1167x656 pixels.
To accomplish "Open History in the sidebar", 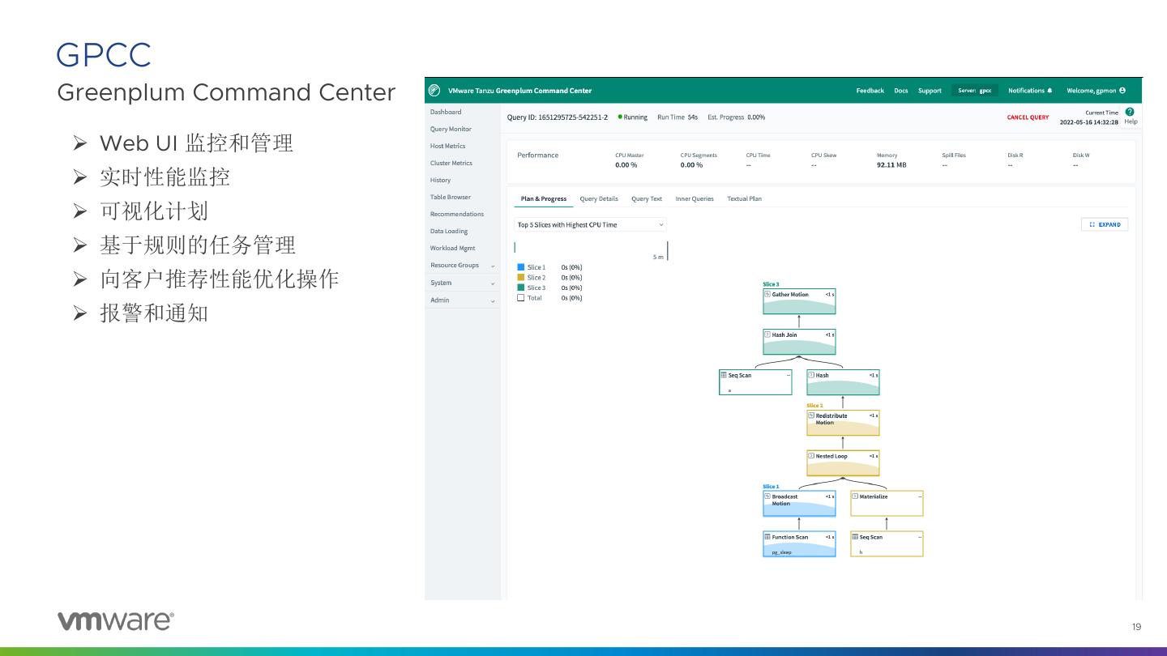I will (x=440, y=180).
